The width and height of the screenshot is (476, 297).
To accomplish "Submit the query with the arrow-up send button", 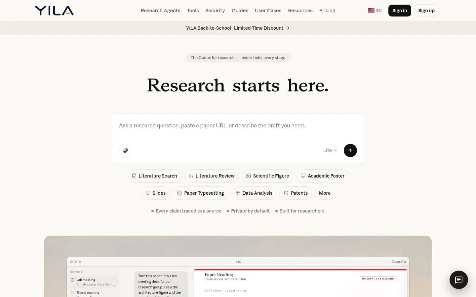I will point(350,150).
